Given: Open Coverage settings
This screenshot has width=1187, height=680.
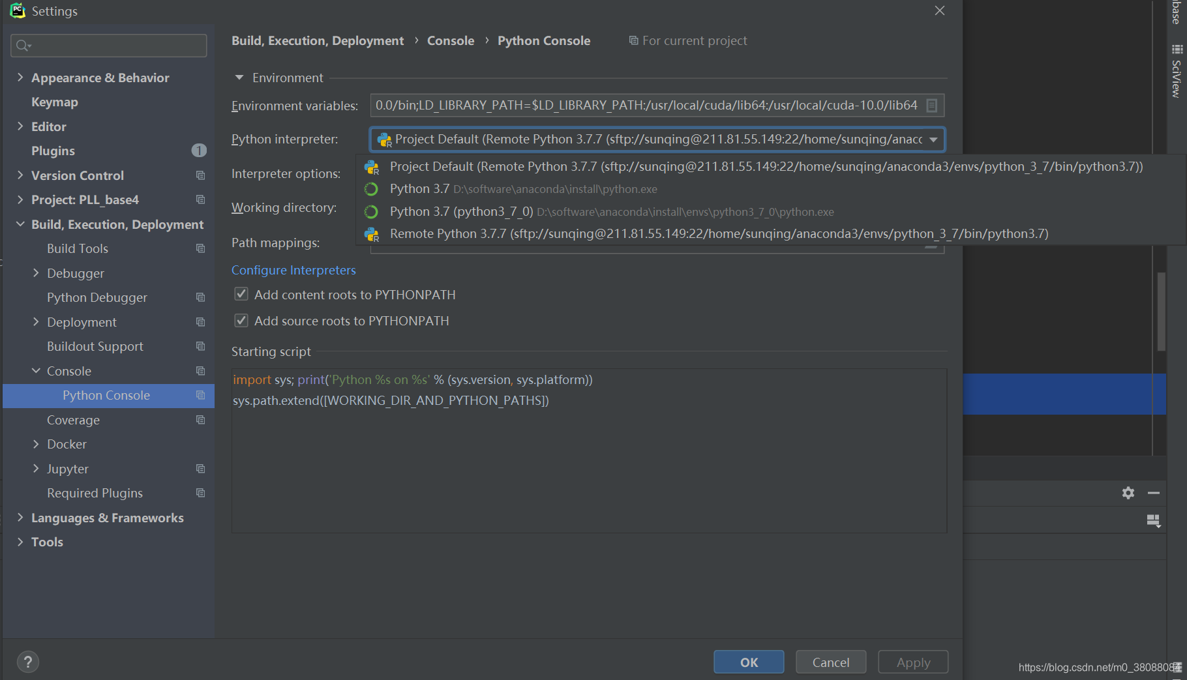Looking at the screenshot, I should click(73, 420).
